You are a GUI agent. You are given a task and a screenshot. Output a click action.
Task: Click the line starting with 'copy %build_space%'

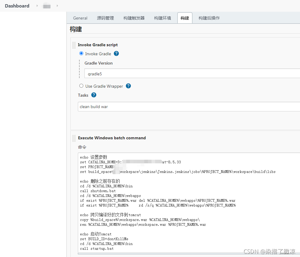pos(140,220)
